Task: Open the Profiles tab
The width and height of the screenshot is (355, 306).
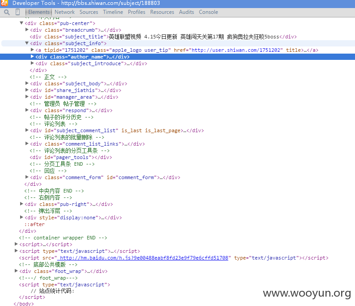Action: pos(136,12)
